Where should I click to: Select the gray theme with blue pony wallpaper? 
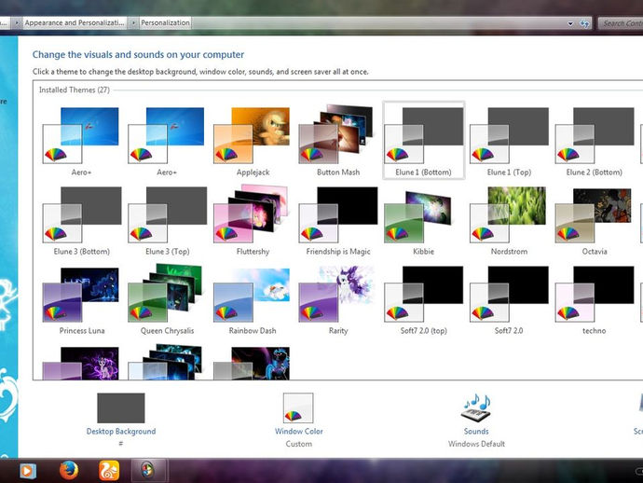click(x=253, y=363)
